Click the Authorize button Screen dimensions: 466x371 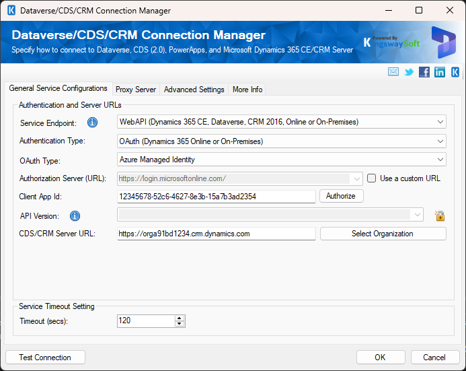pyautogui.click(x=342, y=196)
